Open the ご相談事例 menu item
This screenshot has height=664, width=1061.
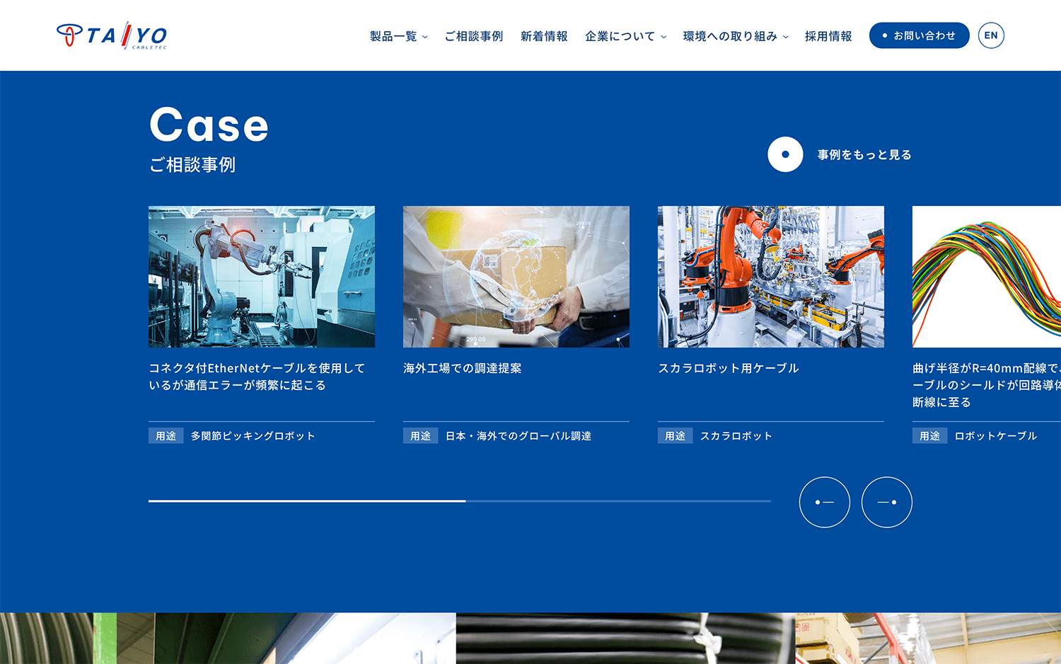473,36
